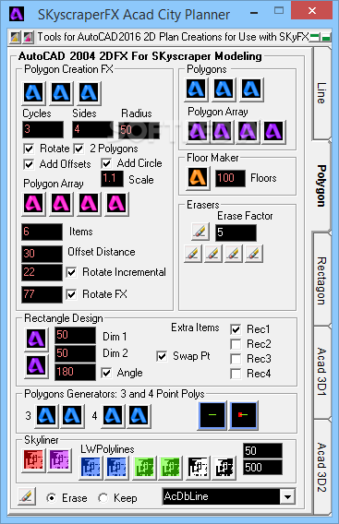The width and height of the screenshot is (339, 524).
Task: Click the Offset Distance field
Action: click(x=42, y=254)
